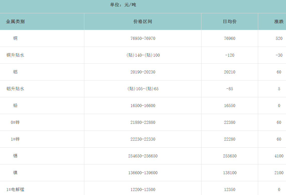
Task: Click the 1#电解锰 row label
Action: (x=15, y=189)
